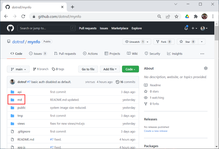Open the notifications bell
The height and width of the screenshot is (149, 219).
pos(186,28)
